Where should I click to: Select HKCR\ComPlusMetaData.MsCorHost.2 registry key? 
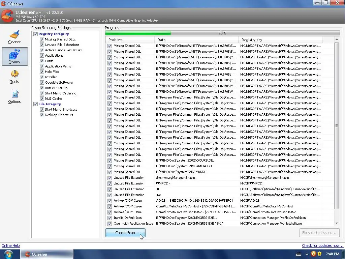268,212
